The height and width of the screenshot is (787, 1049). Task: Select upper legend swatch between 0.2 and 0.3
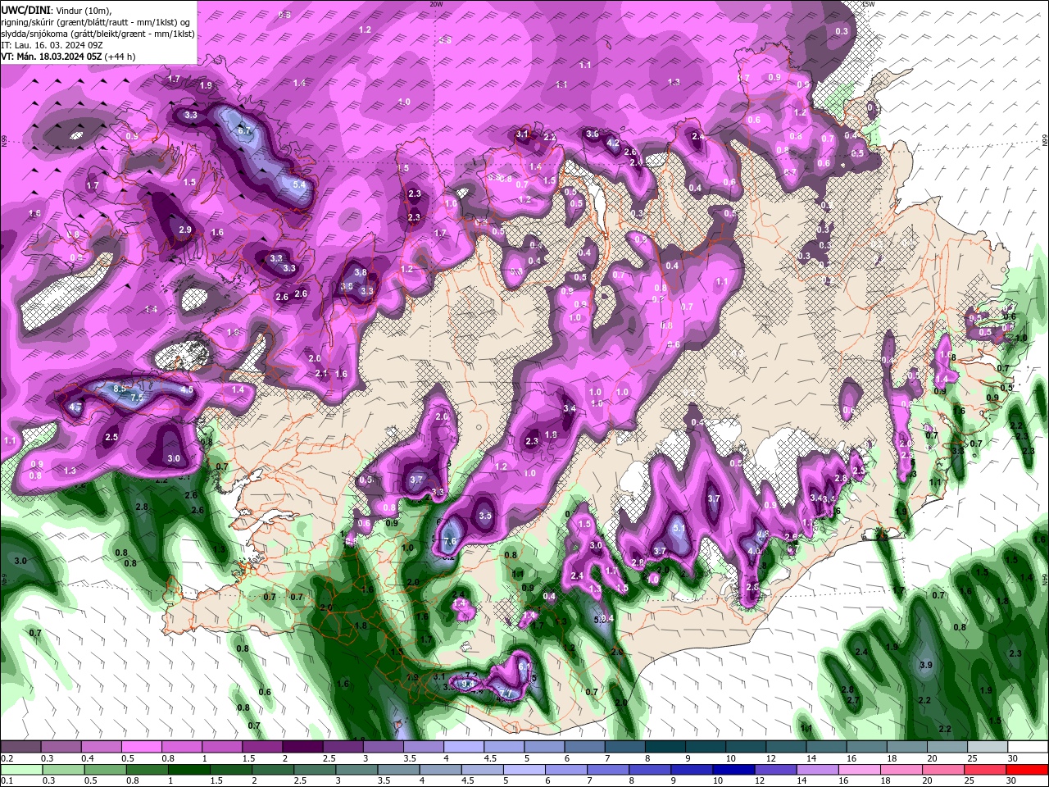coord(20,747)
